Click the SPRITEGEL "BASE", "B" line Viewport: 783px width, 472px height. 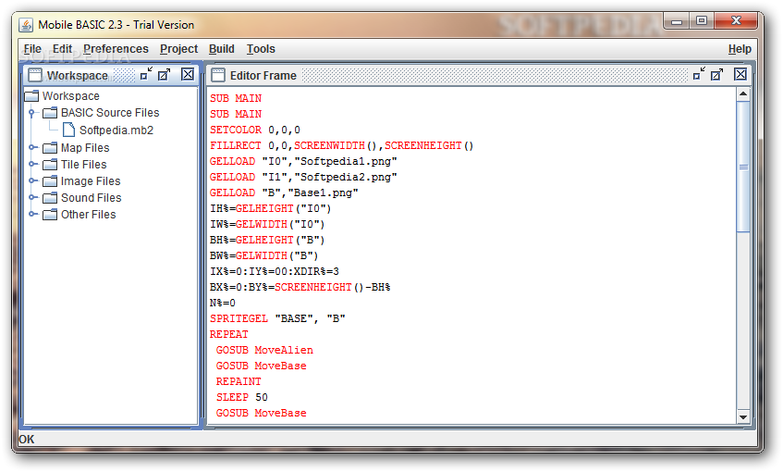click(x=277, y=318)
